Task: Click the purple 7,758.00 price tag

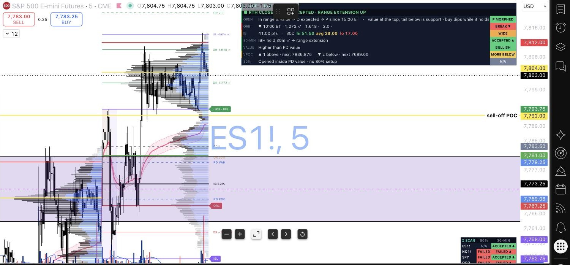Action: (534, 240)
